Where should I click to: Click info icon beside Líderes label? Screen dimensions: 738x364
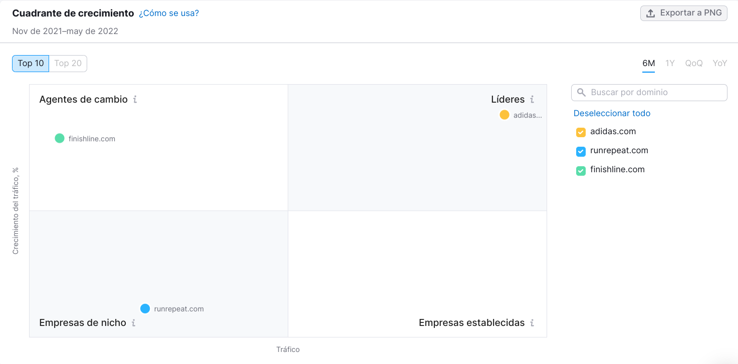pos(532,100)
